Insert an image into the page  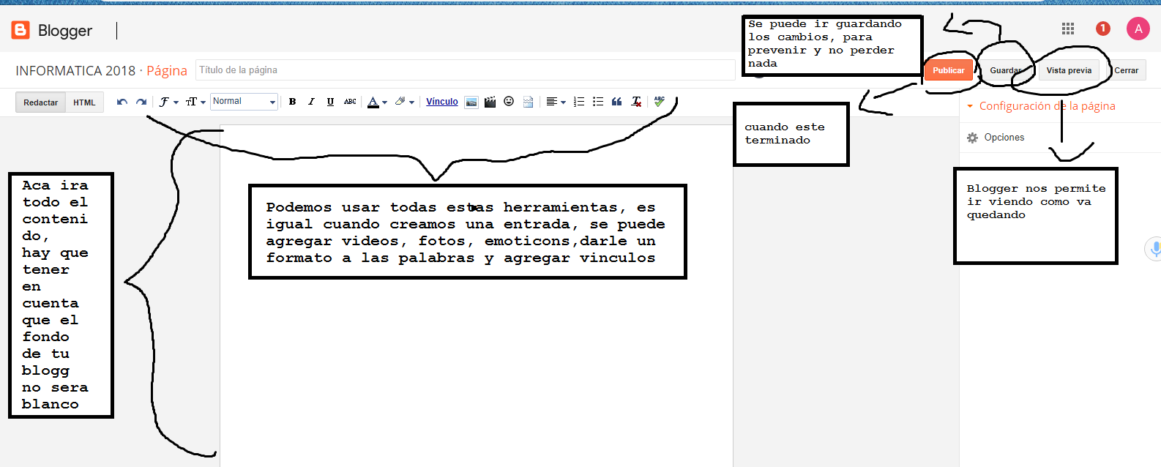471,102
